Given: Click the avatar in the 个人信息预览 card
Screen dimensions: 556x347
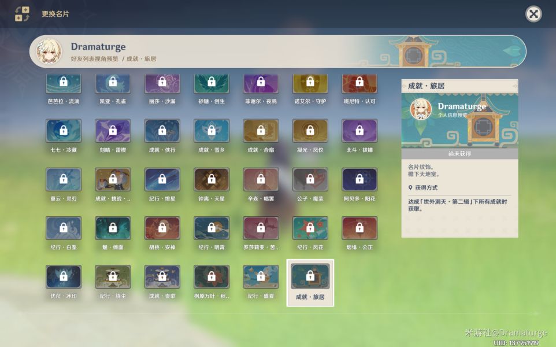Looking at the screenshot, I should pyautogui.click(x=421, y=109).
